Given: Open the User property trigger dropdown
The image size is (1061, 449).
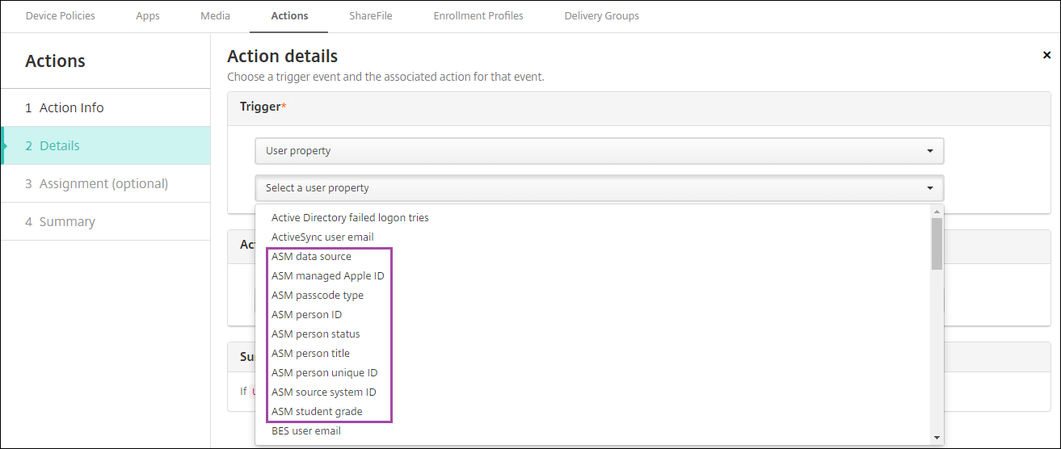Looking at the screenshot, I should [599, 151].
